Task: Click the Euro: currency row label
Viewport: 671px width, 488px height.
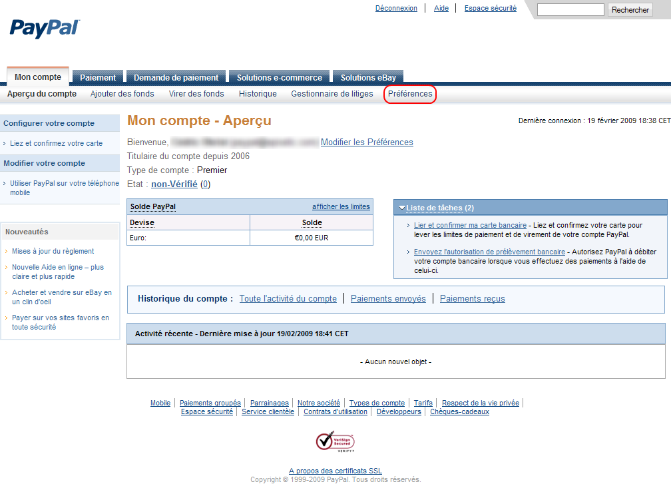Action: pos(138,238)
